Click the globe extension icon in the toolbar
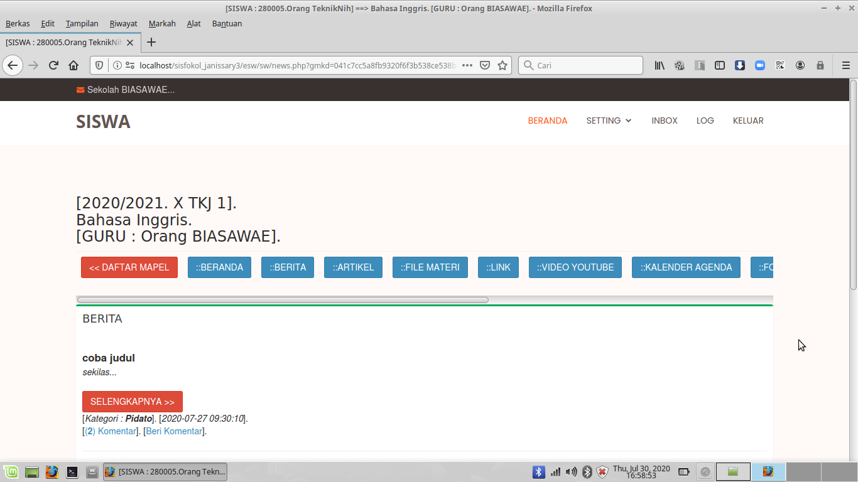The height and width of the screenshot is (482, 858). [680, 65]
